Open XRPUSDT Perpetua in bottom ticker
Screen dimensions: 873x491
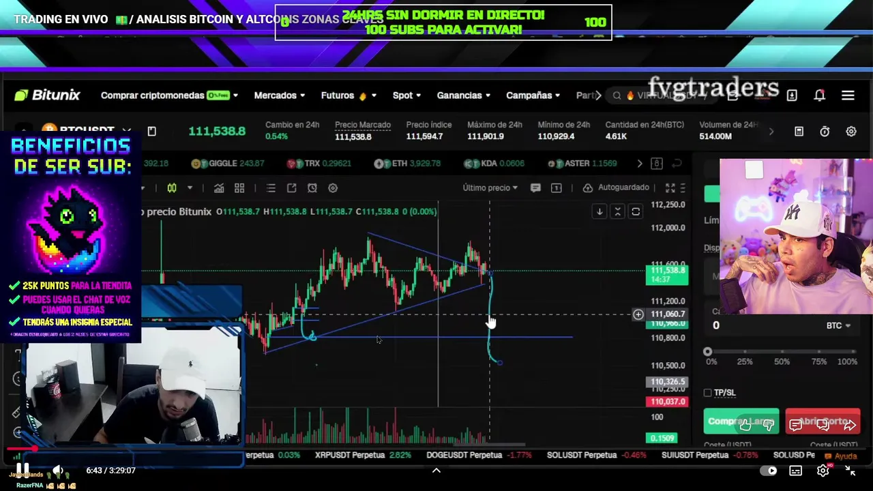click(x=363, y=455)
